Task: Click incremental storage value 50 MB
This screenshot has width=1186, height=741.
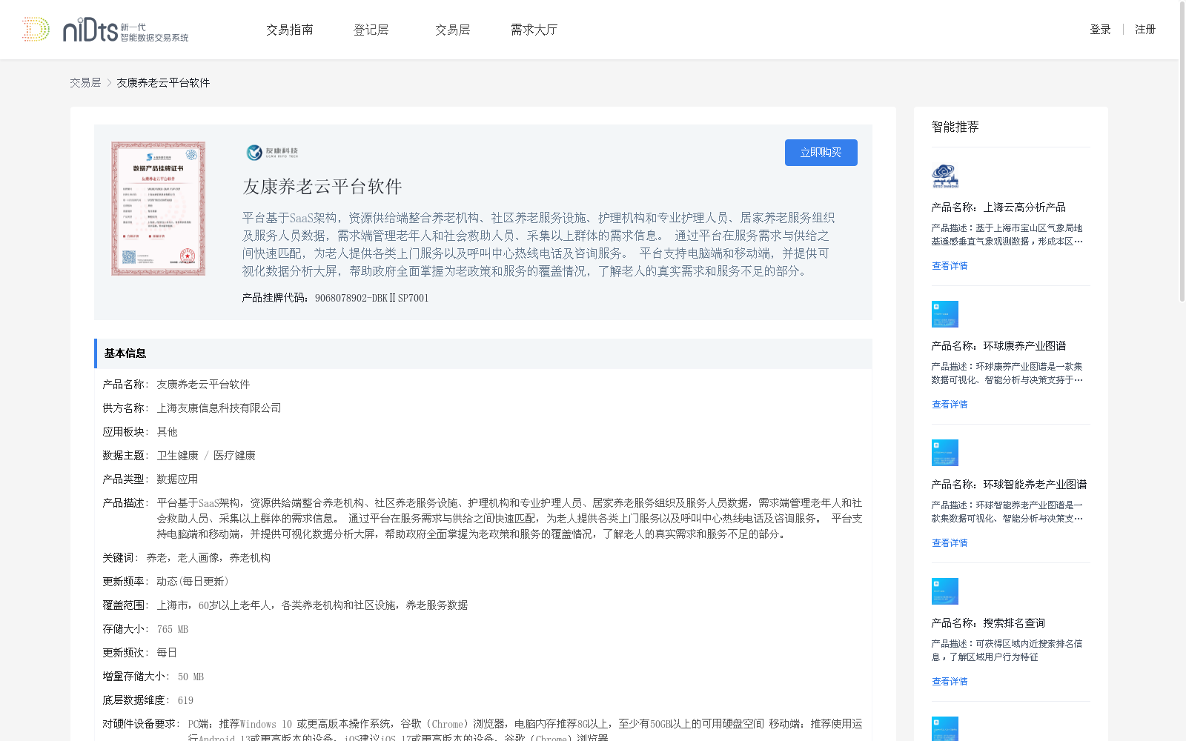Action: pyautogui.click(x=191, y=677)
